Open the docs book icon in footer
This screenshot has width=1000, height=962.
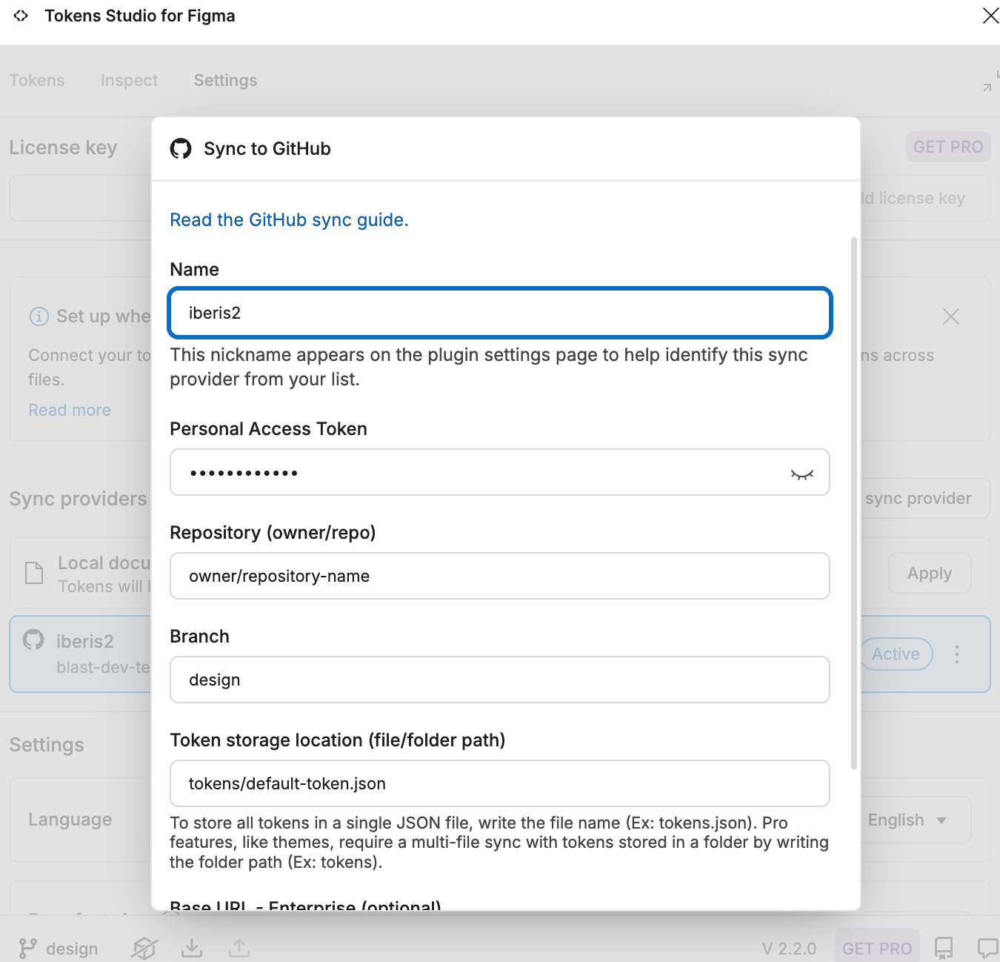[x=944, y=948]
